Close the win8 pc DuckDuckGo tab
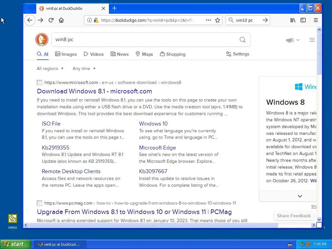The height and width of the screenshot is (249, 332). tap(103, 8)
